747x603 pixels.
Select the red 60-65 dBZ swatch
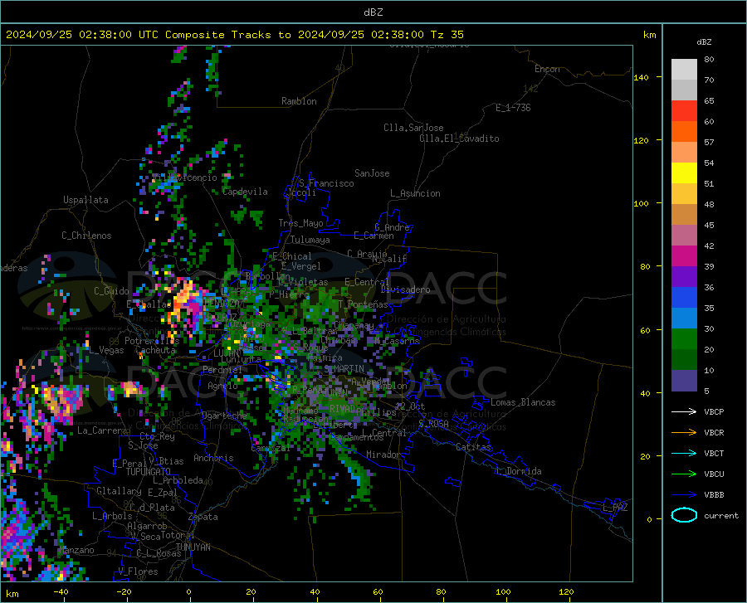click(684, 111)
